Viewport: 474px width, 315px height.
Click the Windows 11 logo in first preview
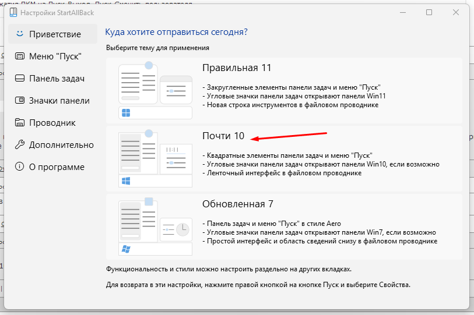pos(126,113)
